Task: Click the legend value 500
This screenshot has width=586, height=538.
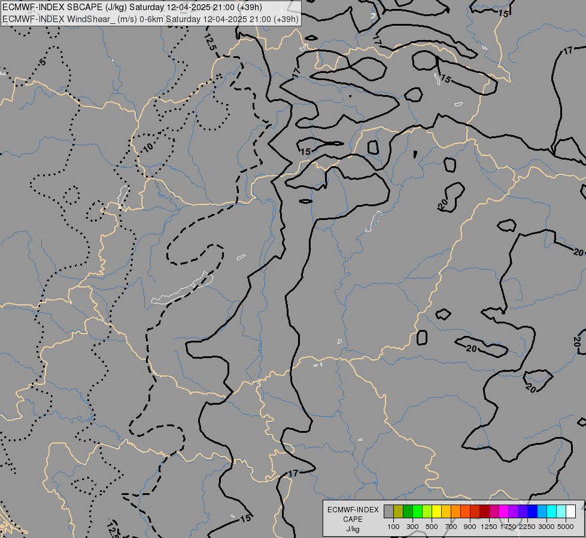Action: (x=432, y=527)
